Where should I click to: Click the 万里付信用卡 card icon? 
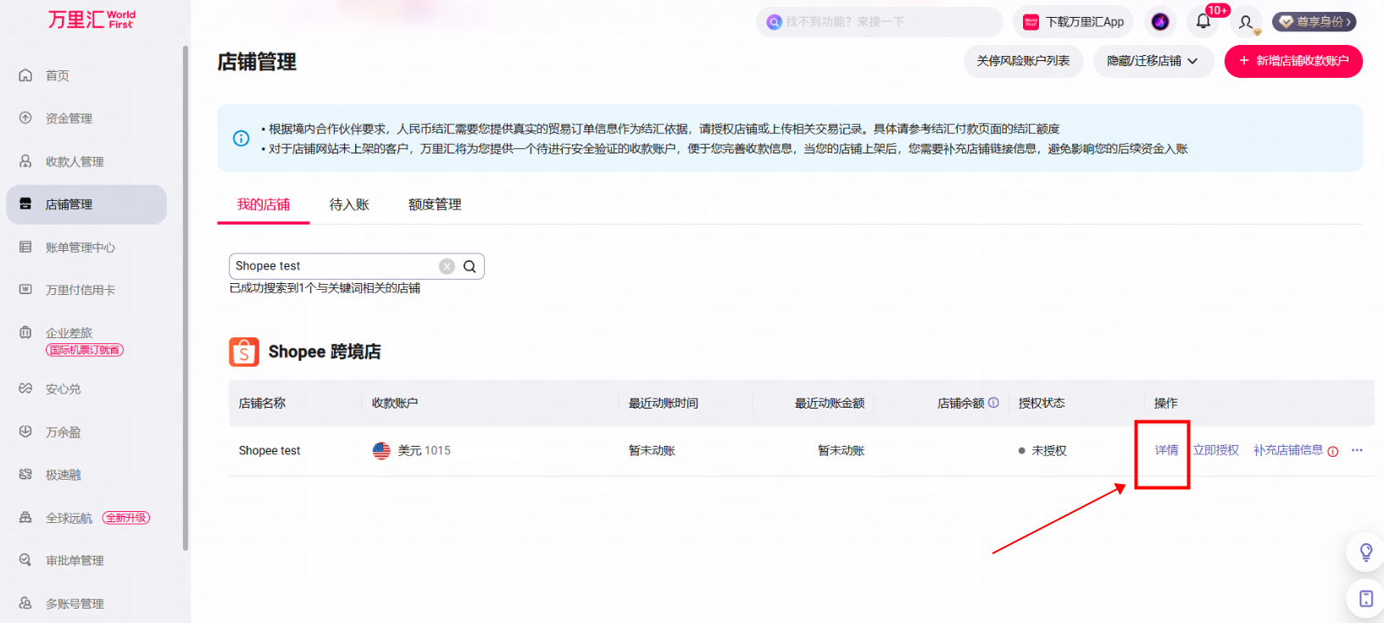coord(25,290)
